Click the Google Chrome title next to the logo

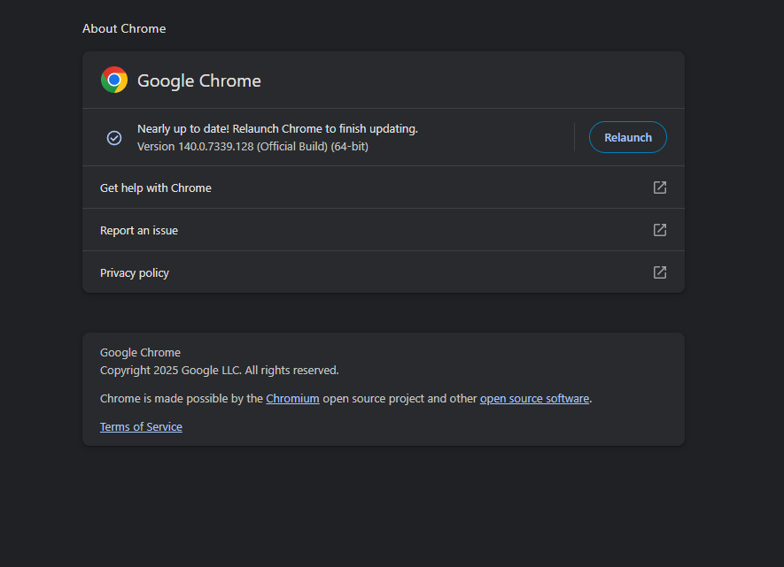pyautogui.click(x=199, y=80)
